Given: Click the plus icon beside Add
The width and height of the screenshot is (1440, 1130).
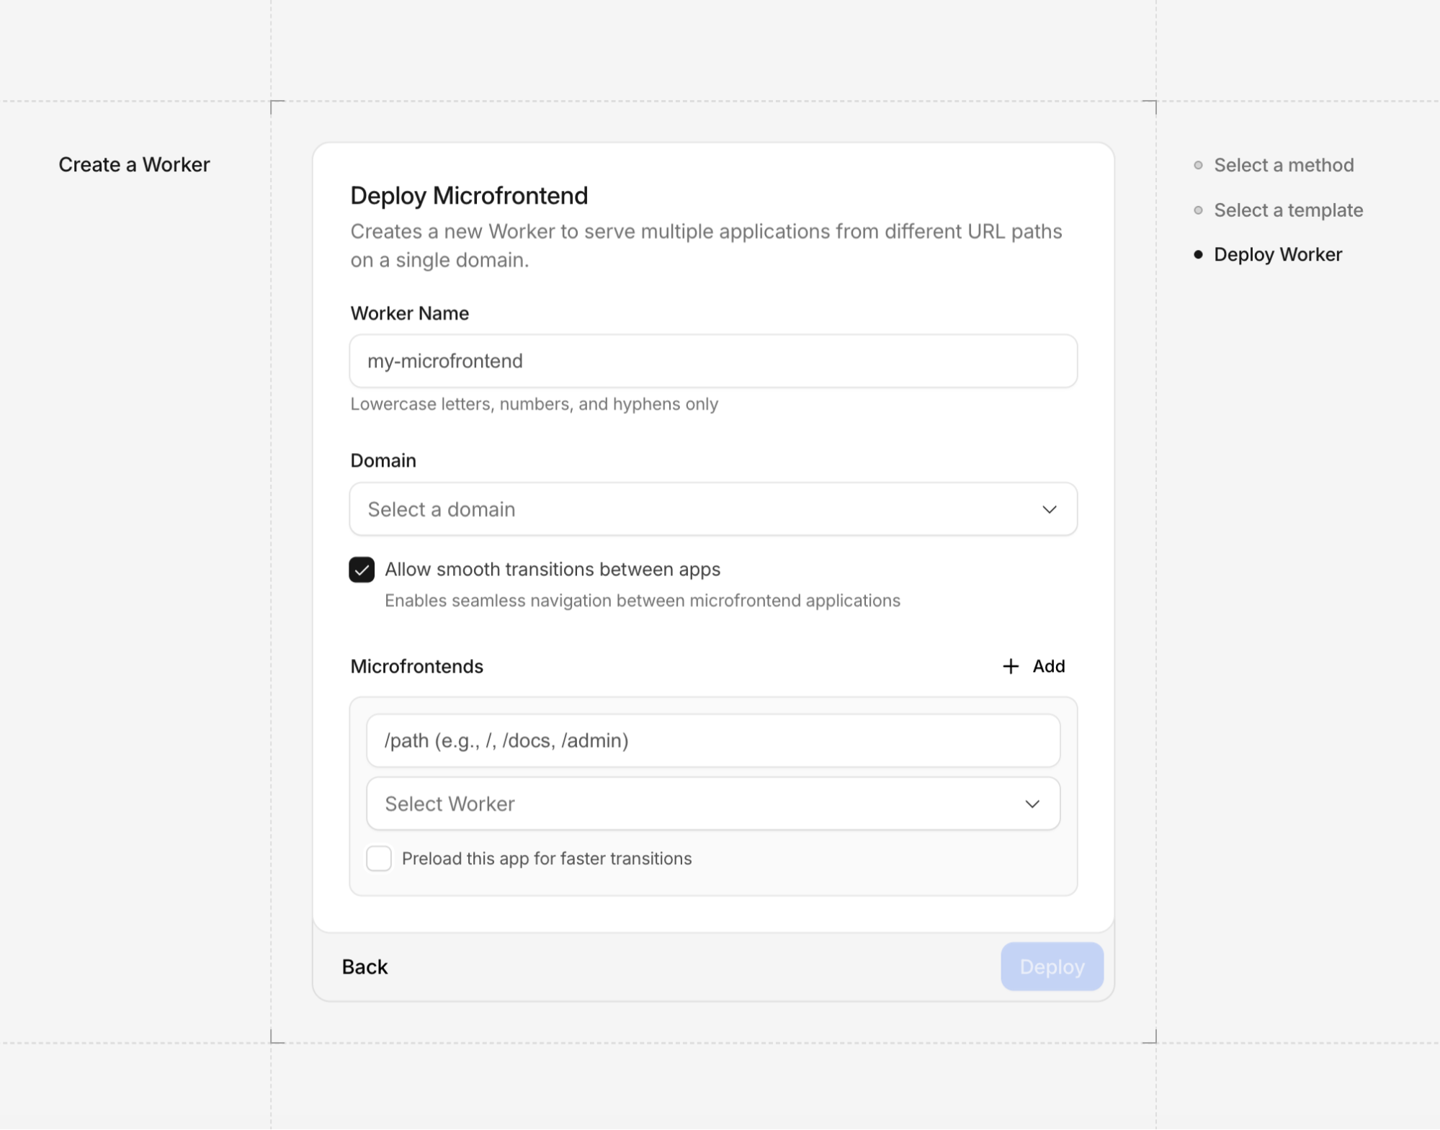Looking at the screenshot, I should (x=1010, y=666).
